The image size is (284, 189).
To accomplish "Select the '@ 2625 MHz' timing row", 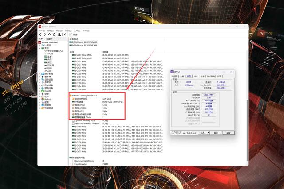I will pyautogui.click(x=117, y=68).
